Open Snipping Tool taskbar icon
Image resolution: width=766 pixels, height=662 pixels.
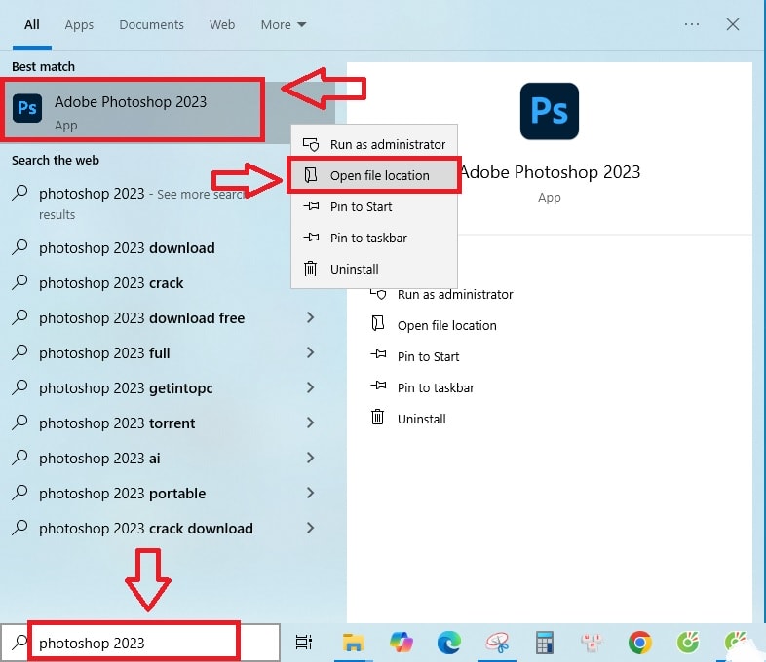click(x=497, y=642)
